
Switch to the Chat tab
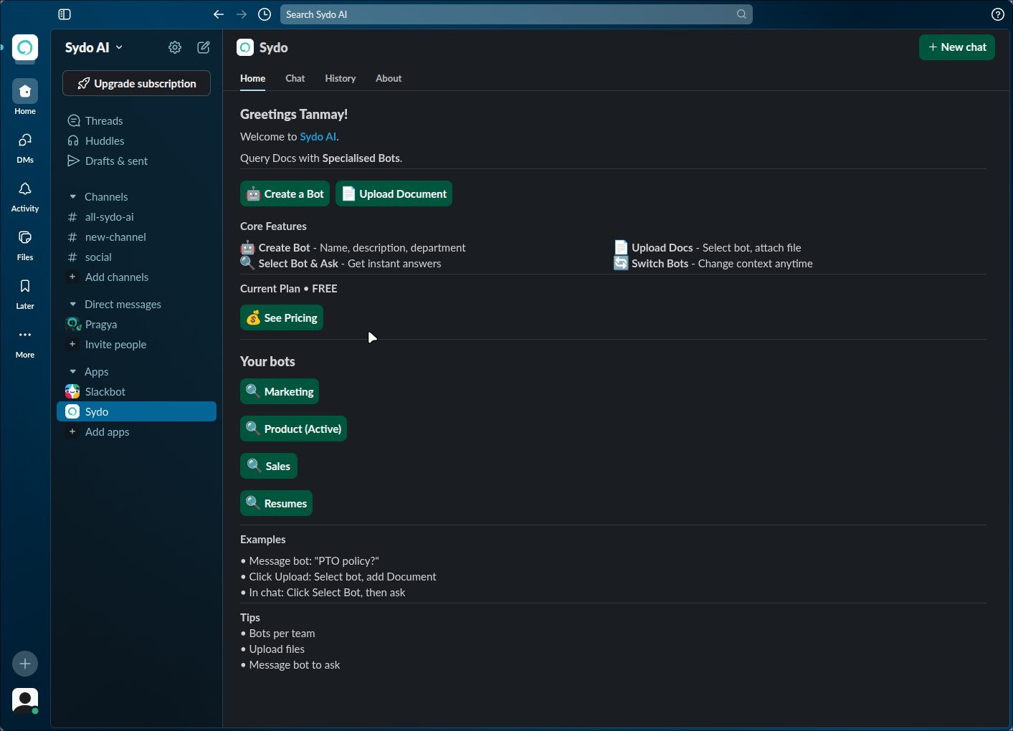click(295, 78)
